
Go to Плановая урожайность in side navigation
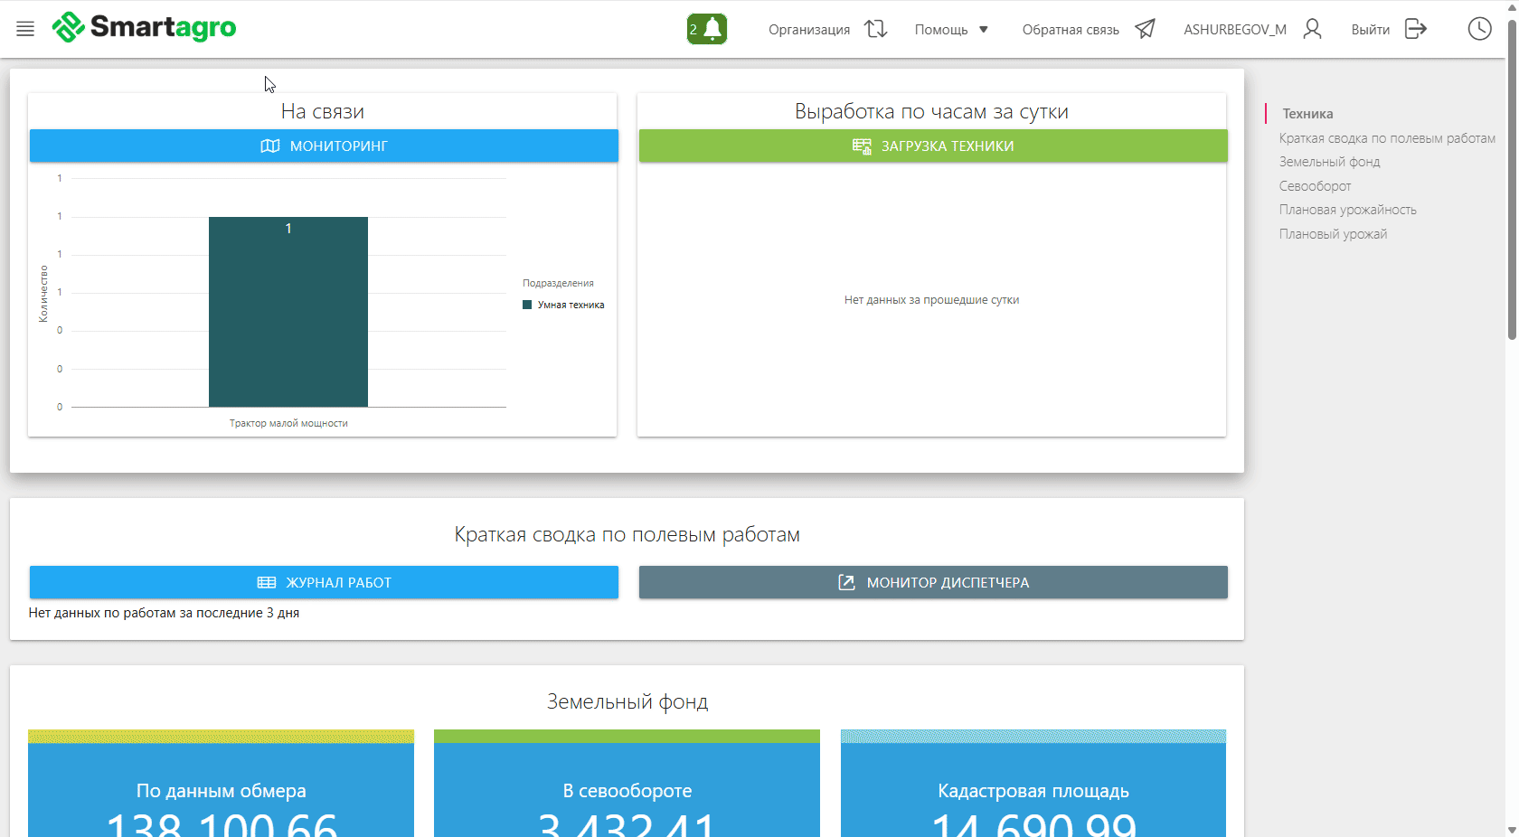(1347, 210)
